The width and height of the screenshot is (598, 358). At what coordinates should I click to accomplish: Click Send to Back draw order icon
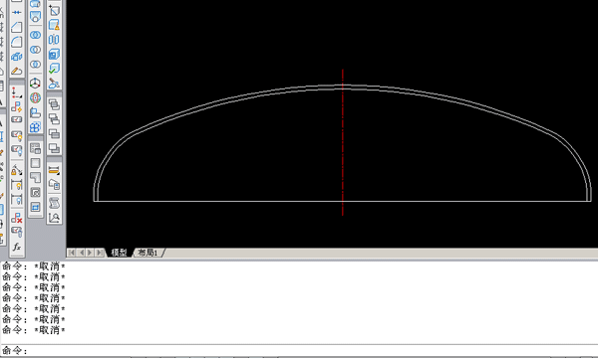point(54,118)
